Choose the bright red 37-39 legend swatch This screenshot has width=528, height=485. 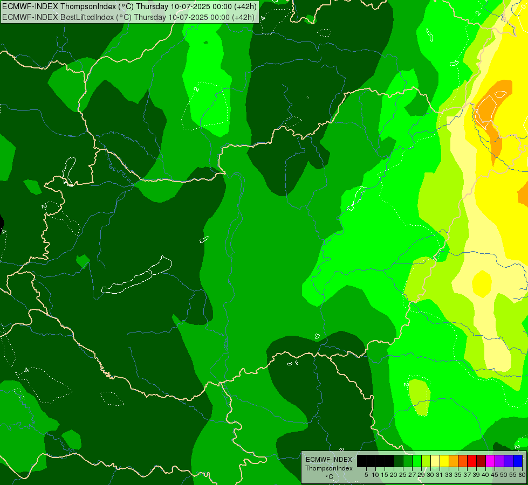coord(472,461)
